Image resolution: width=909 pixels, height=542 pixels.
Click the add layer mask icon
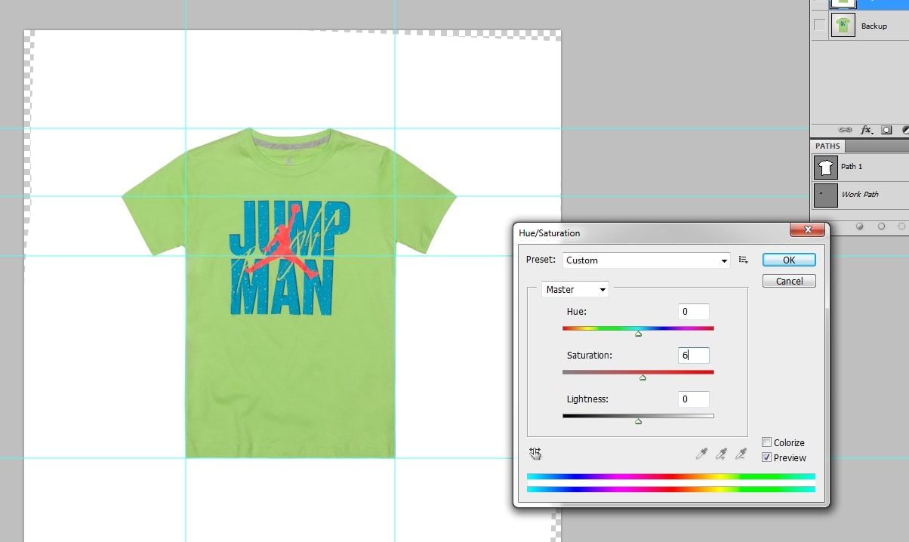tap(886, 130)
